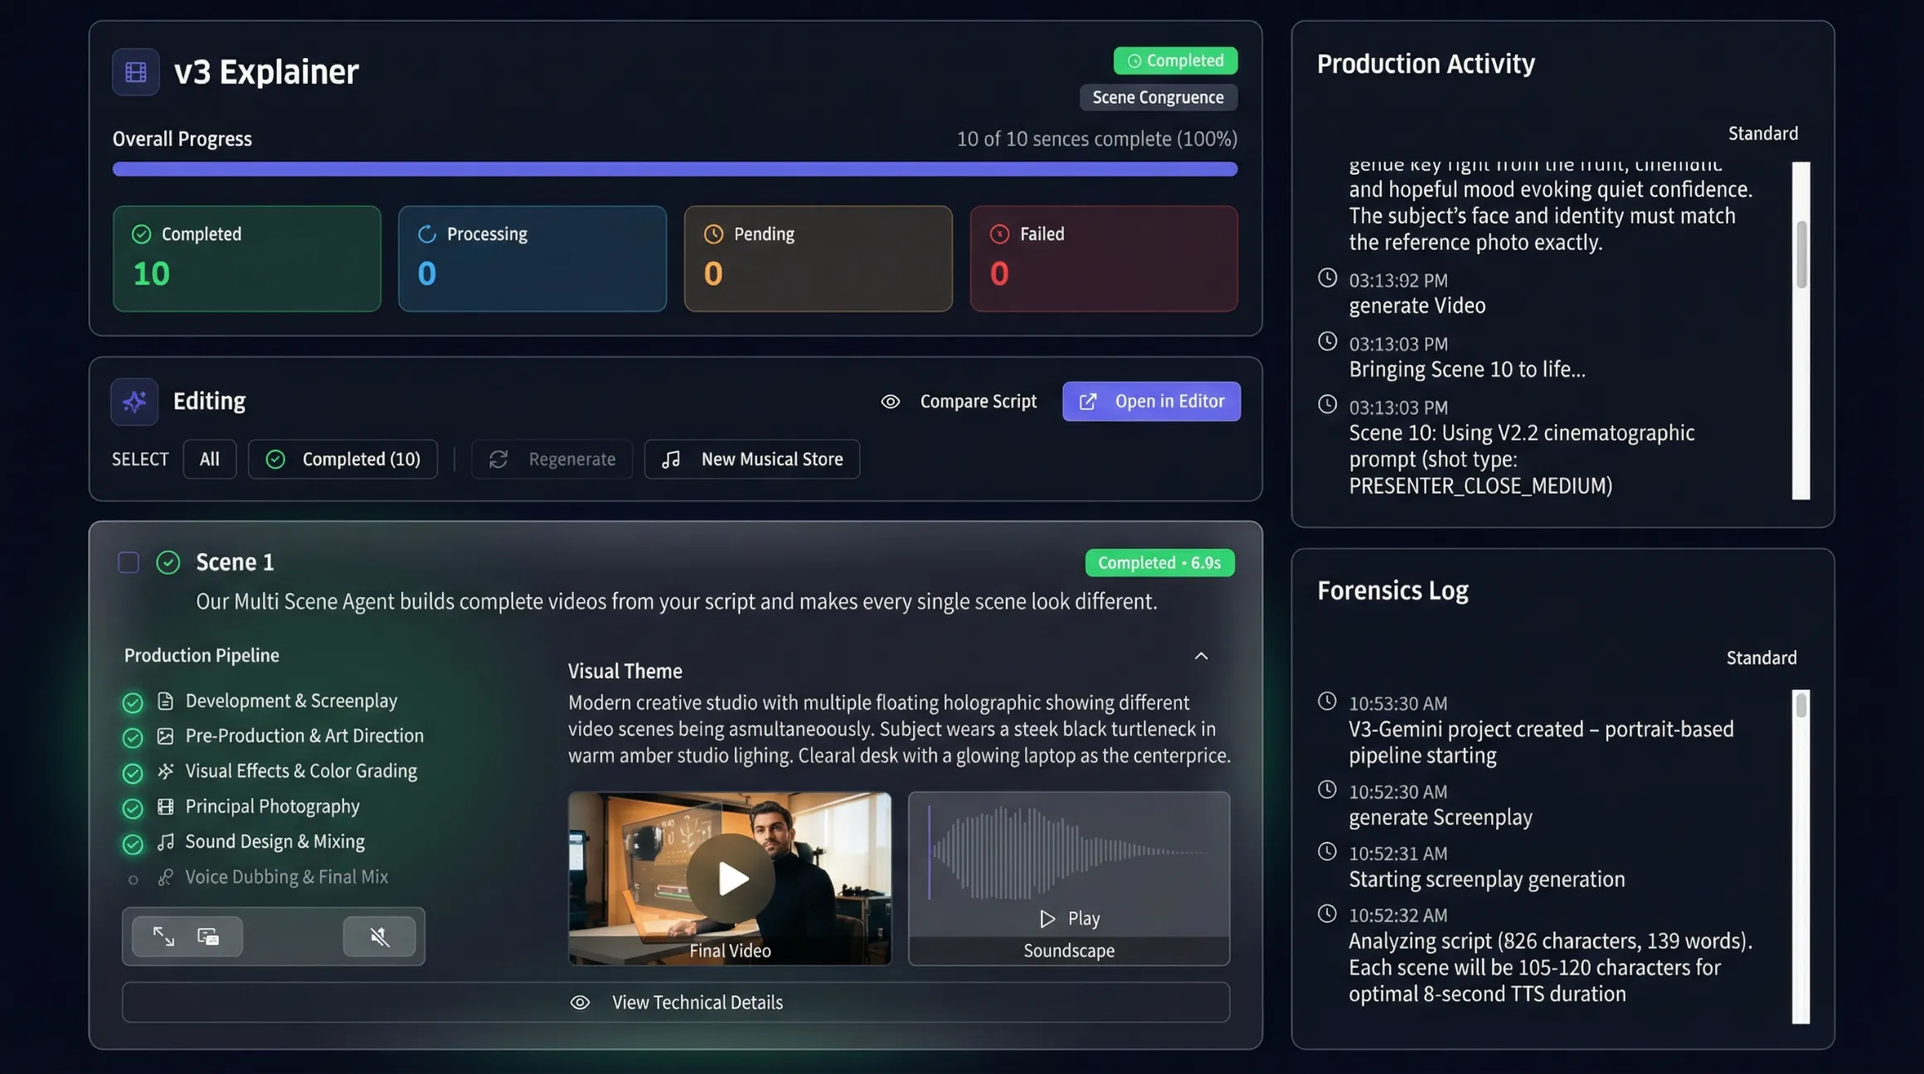Click the Scene Congruence badge
Screen dimensions: 1924x1074
1159,98
